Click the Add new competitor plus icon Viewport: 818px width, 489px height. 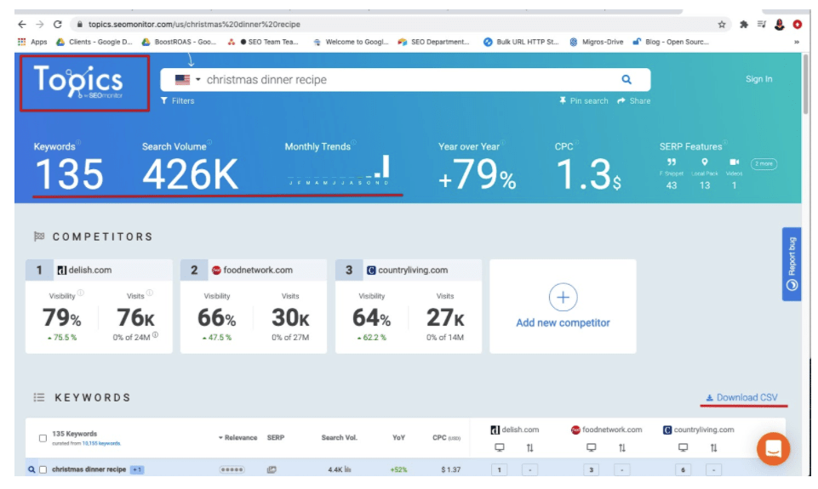tap(563, 297)
